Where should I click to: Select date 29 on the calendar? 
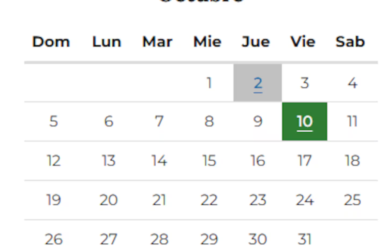point(209,239)
